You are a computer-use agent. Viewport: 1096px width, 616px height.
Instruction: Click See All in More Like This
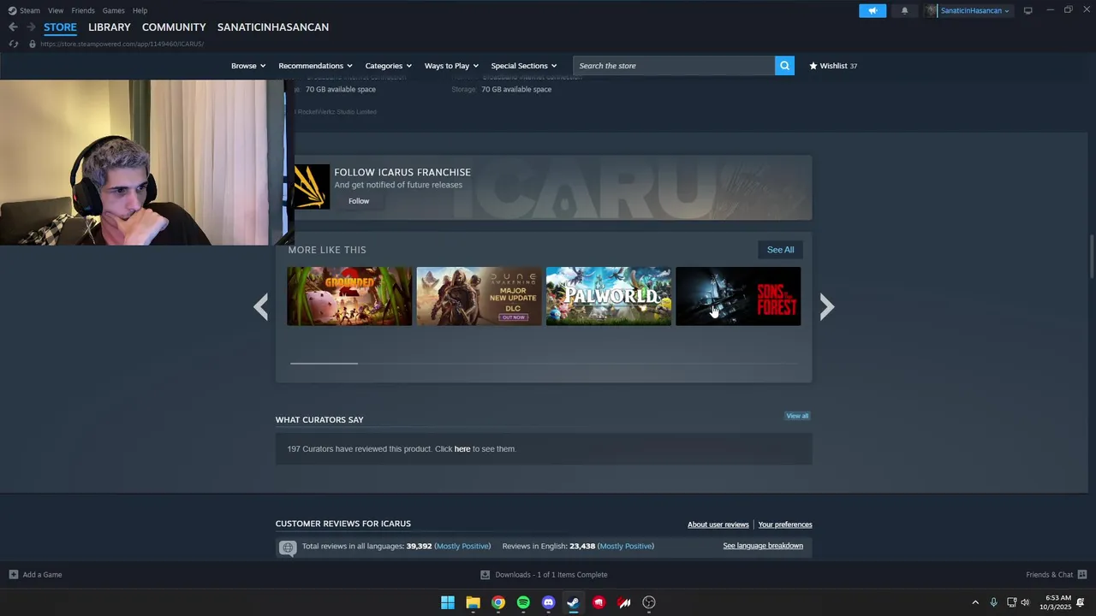click(x=780, y=250)
